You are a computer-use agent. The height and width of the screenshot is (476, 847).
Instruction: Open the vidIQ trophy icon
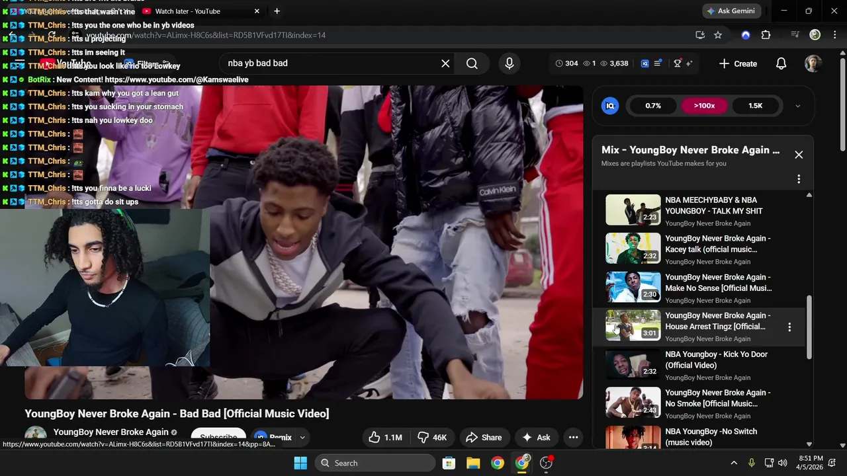pyautogui.click(x=677, y=63)
